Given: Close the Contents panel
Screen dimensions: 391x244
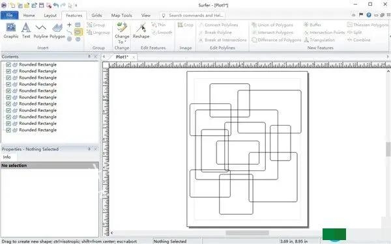Looking at the screenshot, I should coord(96,57).
